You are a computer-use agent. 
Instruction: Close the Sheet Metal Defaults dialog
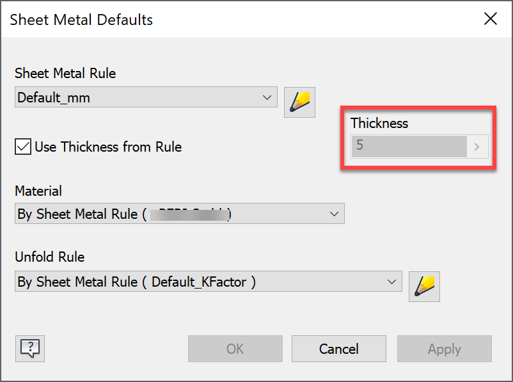coord(491,19)
